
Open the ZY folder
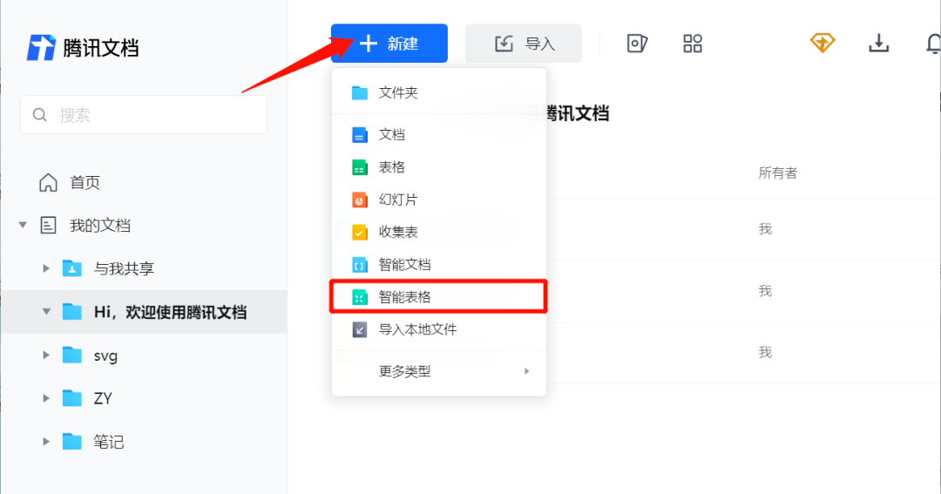click(x=103, y=398)
